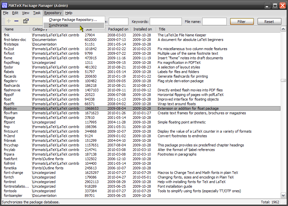Select the fncychap package row
The width and height of the screenshot is (288, 206).
(142, 145)
